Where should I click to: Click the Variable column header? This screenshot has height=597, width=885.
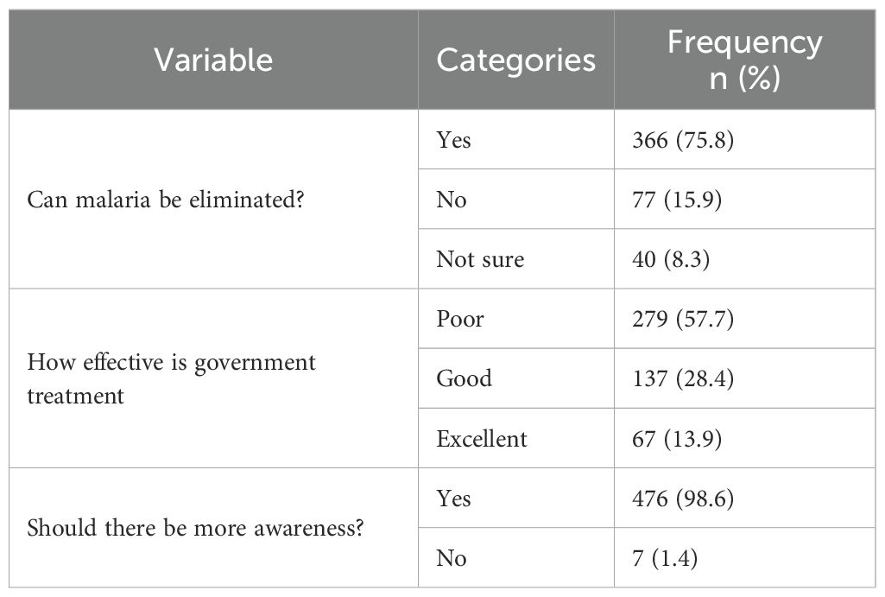(x=213, y=60)
